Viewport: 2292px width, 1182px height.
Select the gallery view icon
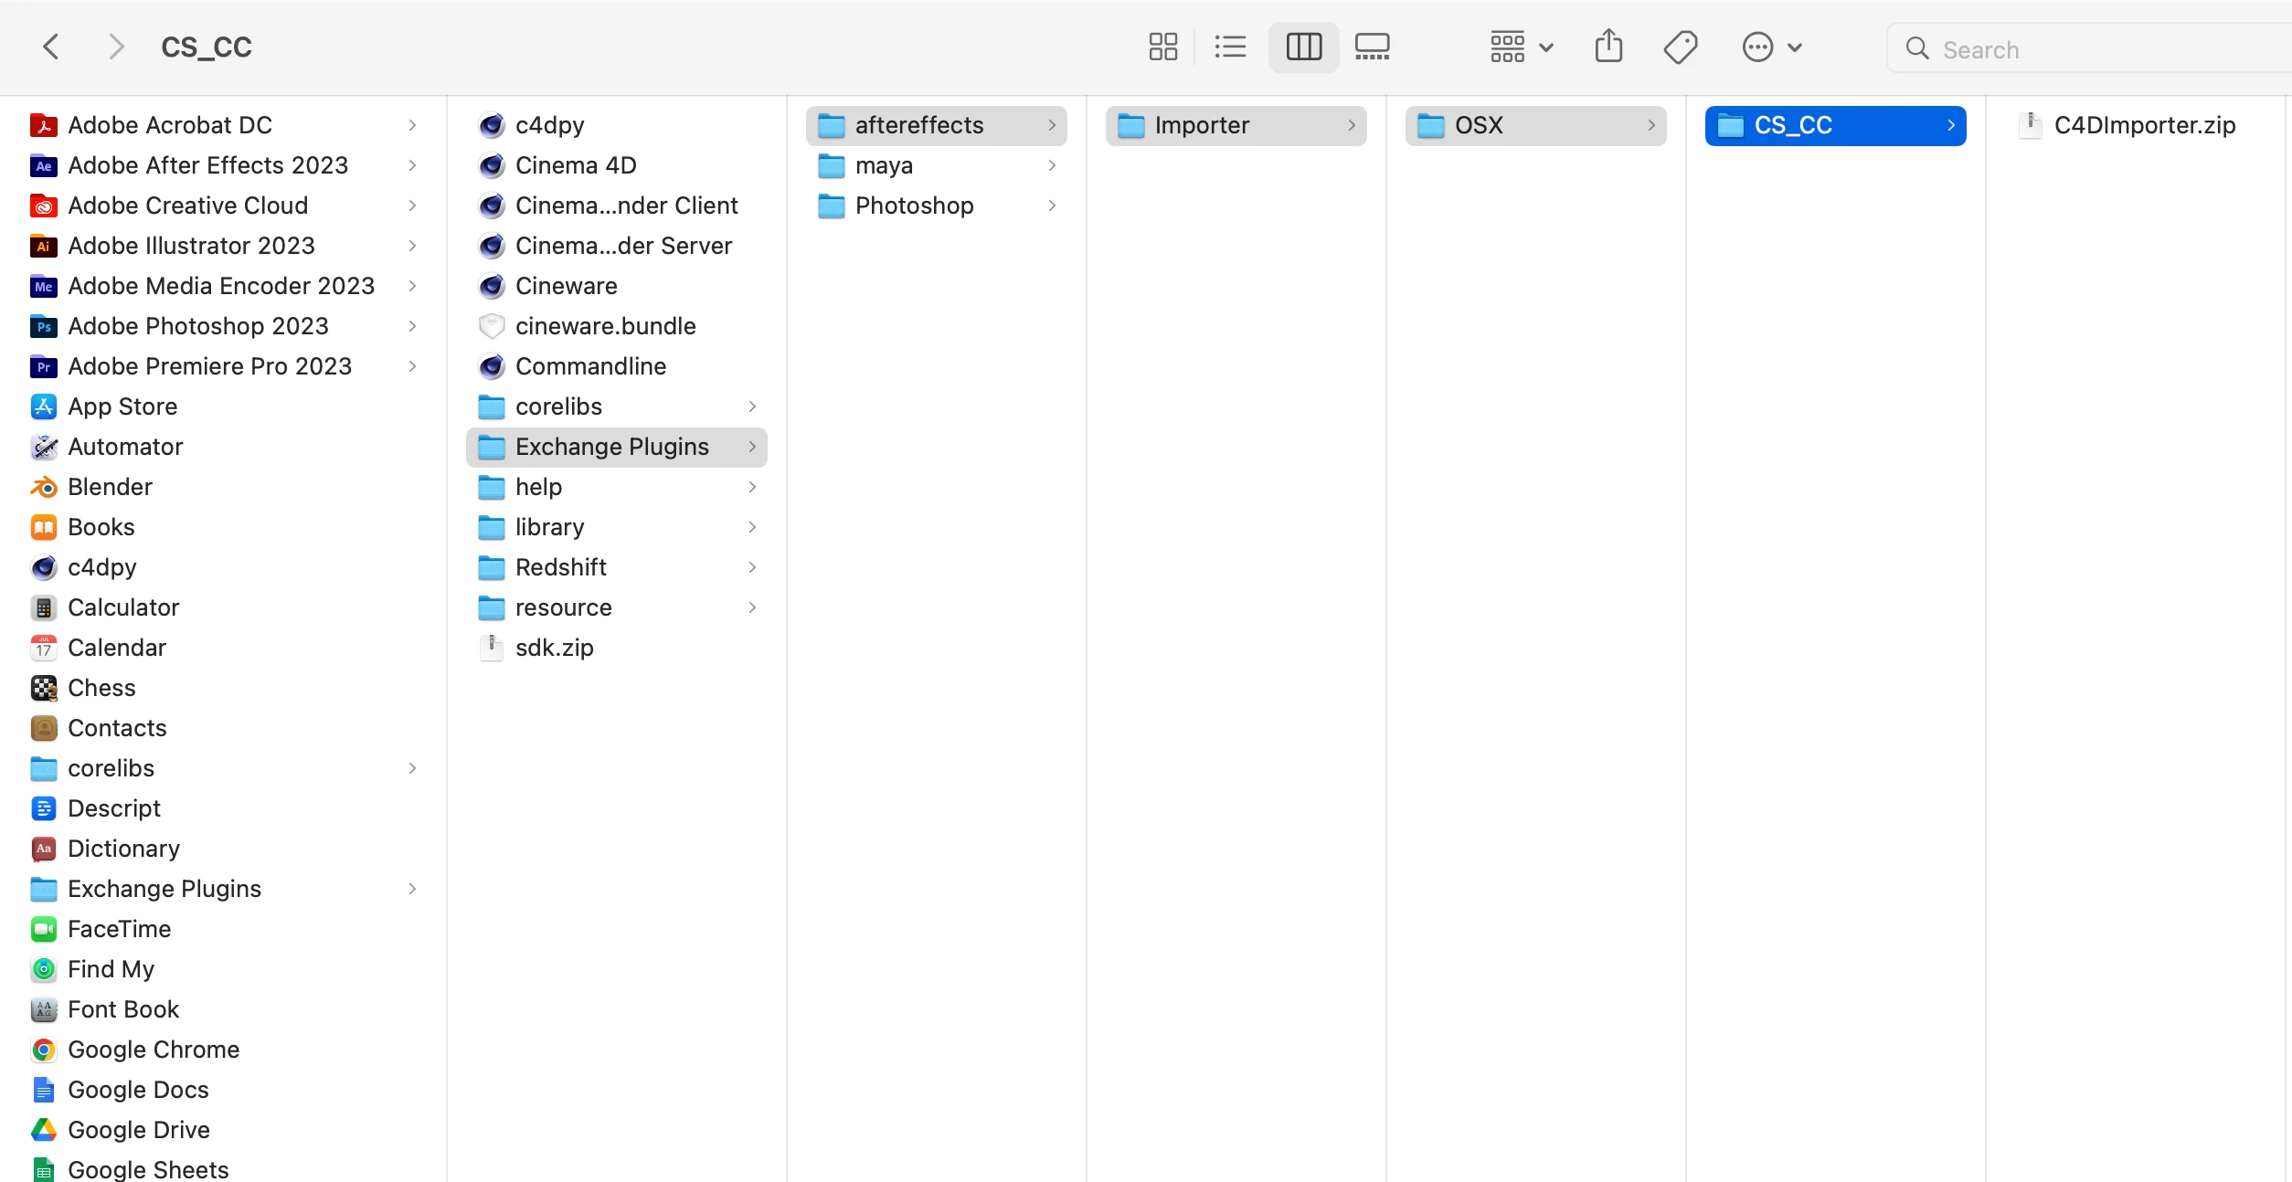pos(1372,47)
